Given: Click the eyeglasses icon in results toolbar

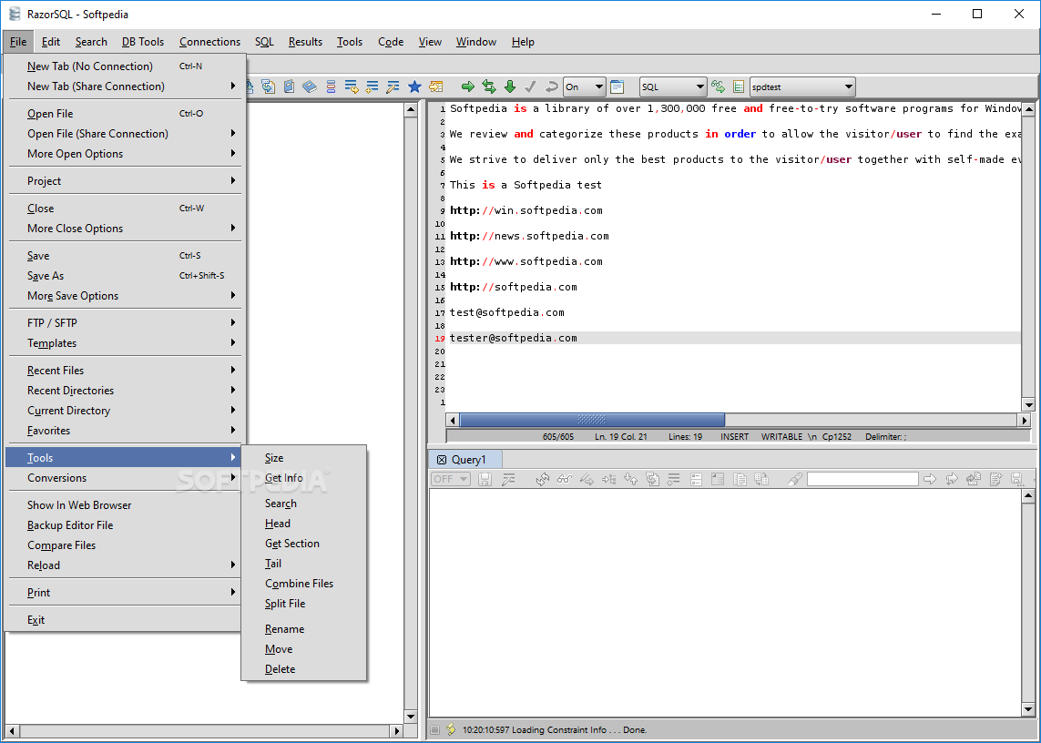Looking at the screenshot, I should tap(565, 479).
